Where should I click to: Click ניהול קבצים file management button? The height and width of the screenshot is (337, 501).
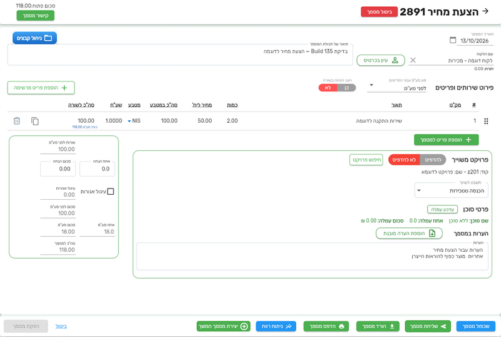coord(34,38)
